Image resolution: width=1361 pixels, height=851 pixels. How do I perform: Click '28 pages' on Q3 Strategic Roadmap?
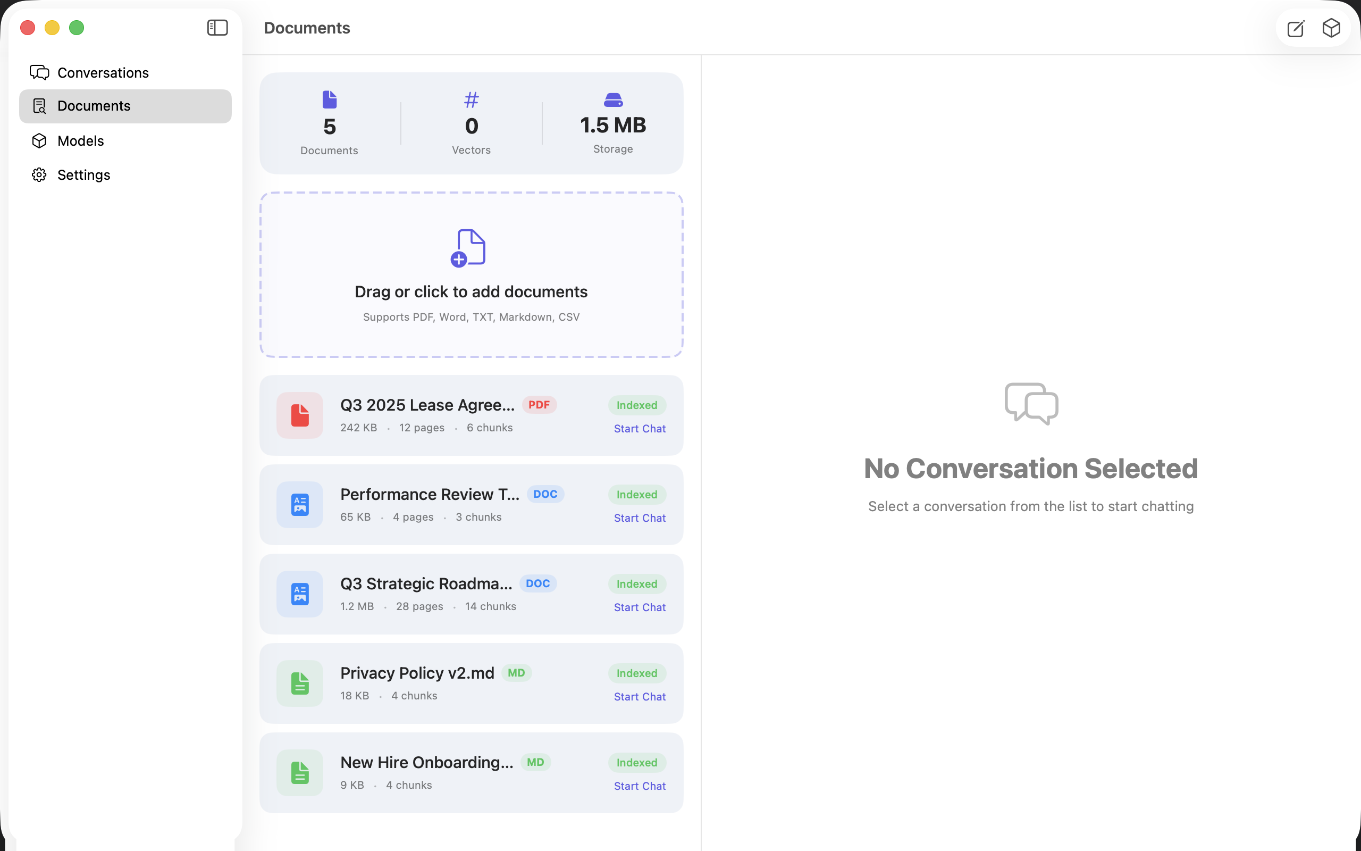[x=419, y=607]
